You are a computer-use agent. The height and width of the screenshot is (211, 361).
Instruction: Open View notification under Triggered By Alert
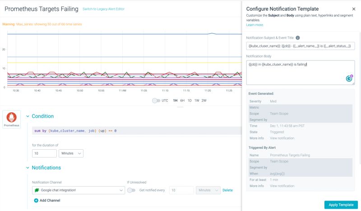click(282, 186)
